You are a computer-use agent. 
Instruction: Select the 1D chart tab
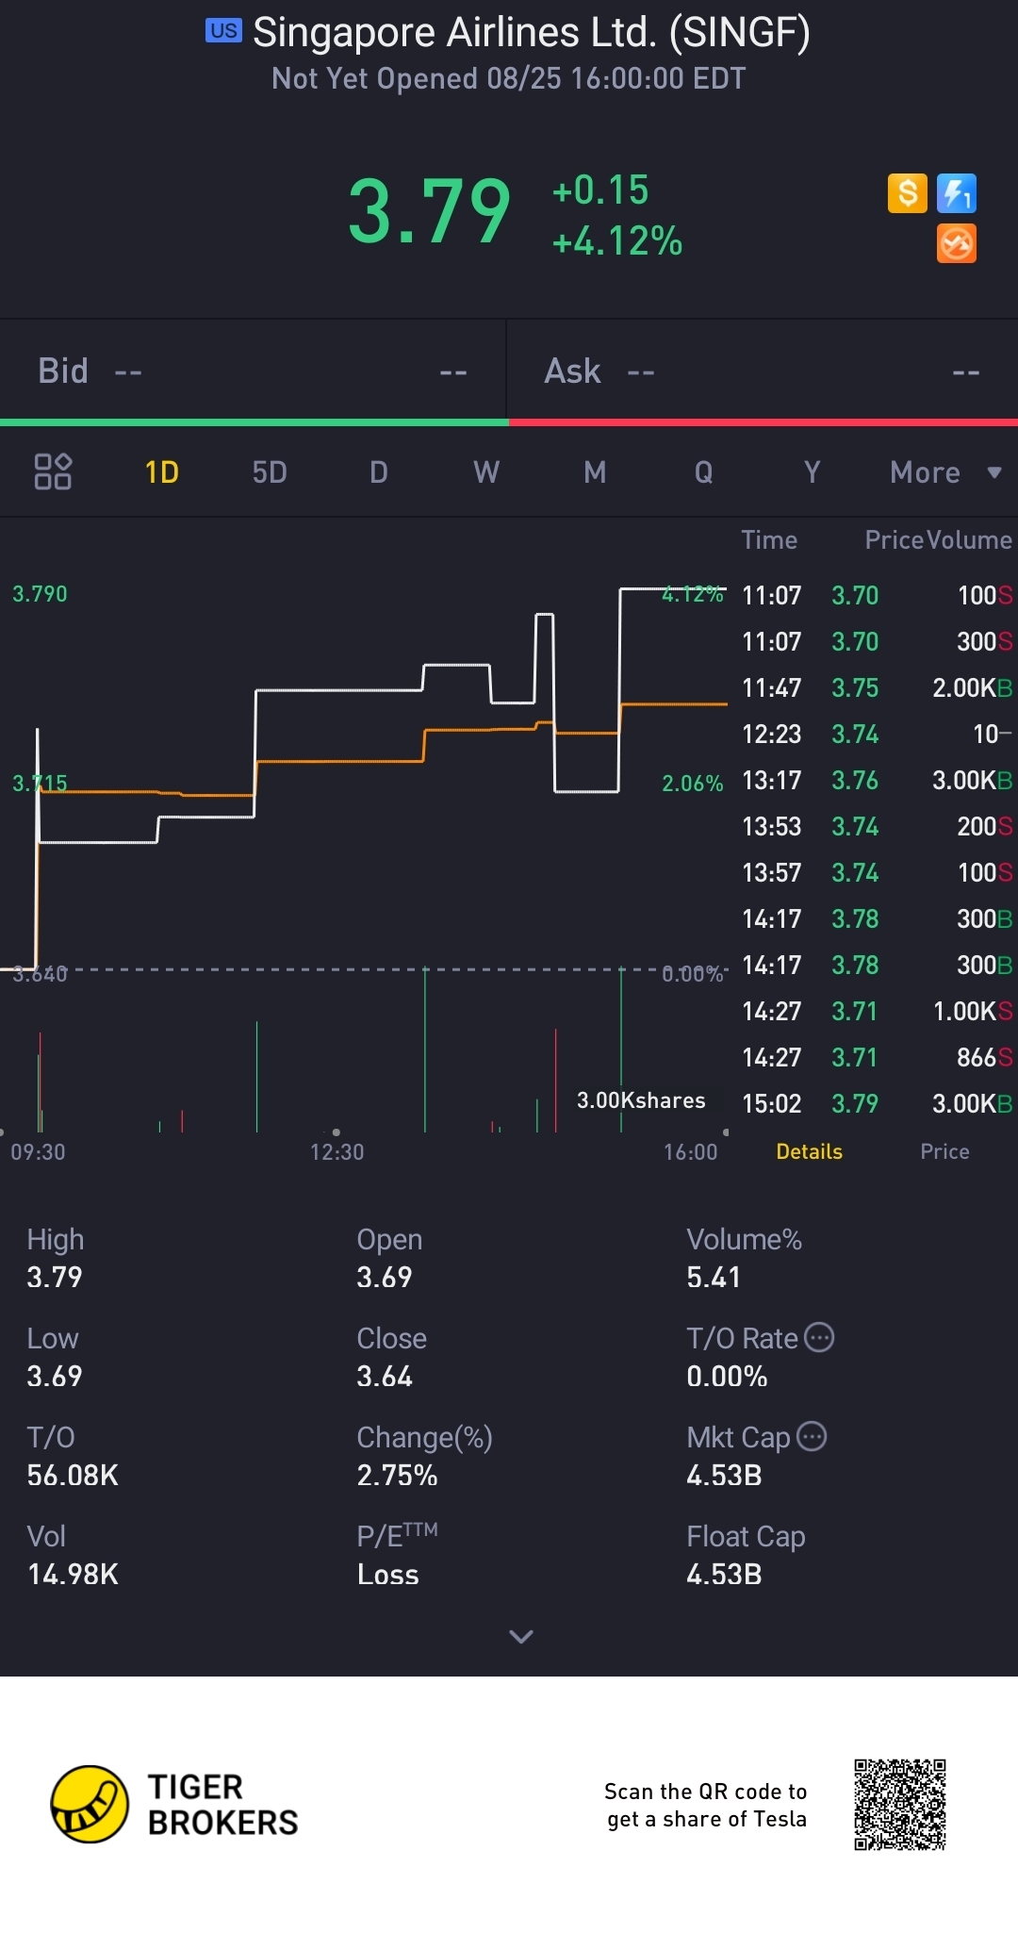tap(162, 471)
